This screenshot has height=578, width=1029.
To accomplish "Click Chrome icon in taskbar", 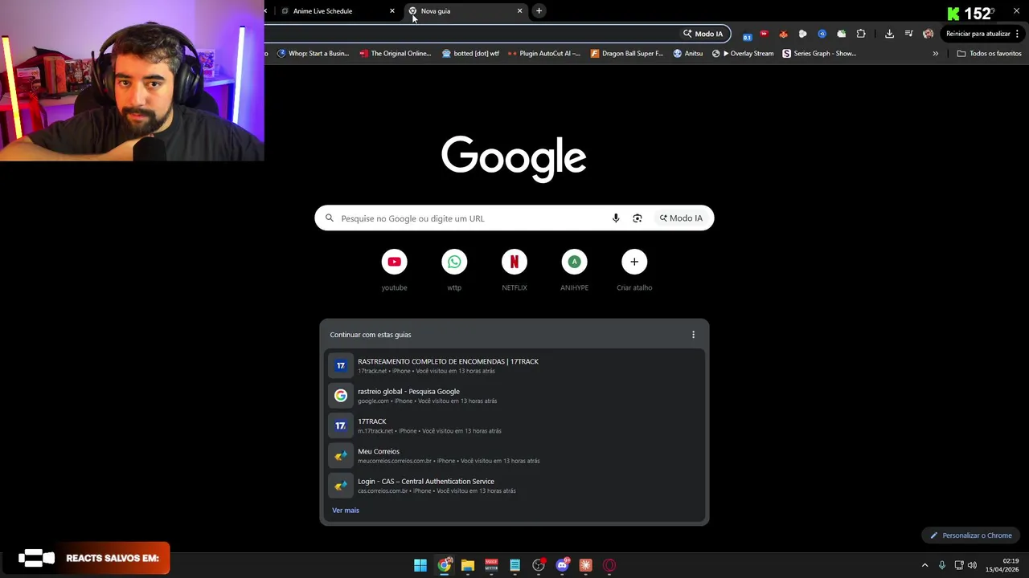I will (x=444, y=565).
